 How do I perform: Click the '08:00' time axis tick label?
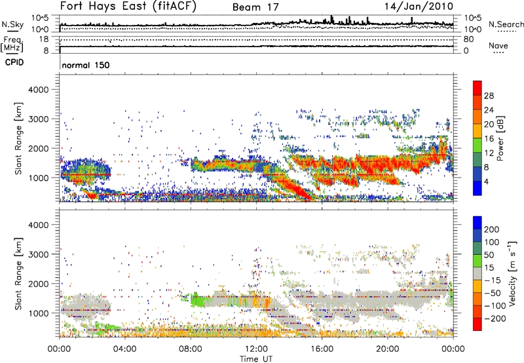click(x=191, y=349)
